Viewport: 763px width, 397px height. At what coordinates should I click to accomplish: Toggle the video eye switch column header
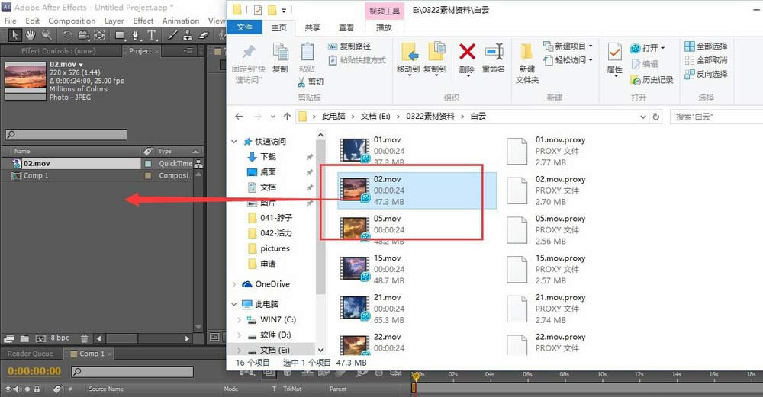tap(8, 389)
